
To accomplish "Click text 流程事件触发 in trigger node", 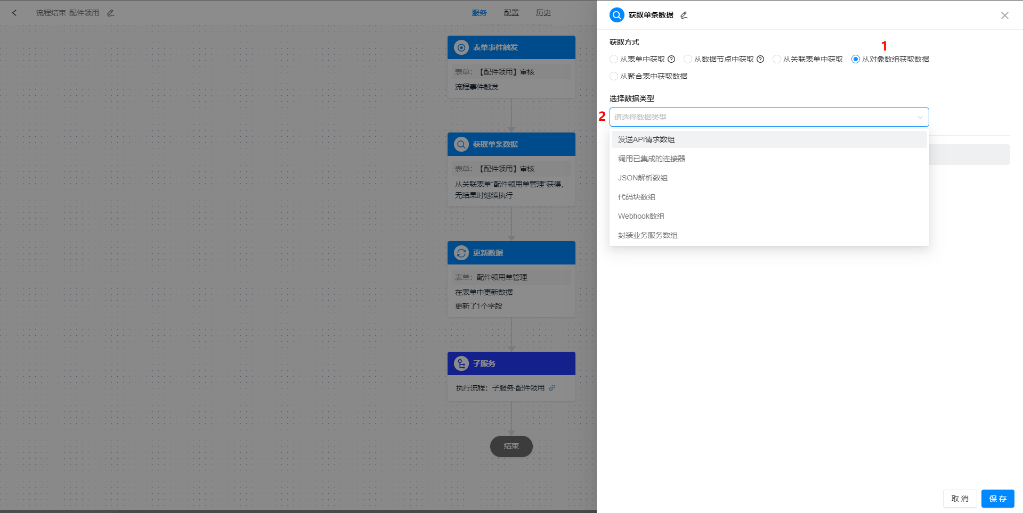I will pyautogui.click(x=476, y=87).
